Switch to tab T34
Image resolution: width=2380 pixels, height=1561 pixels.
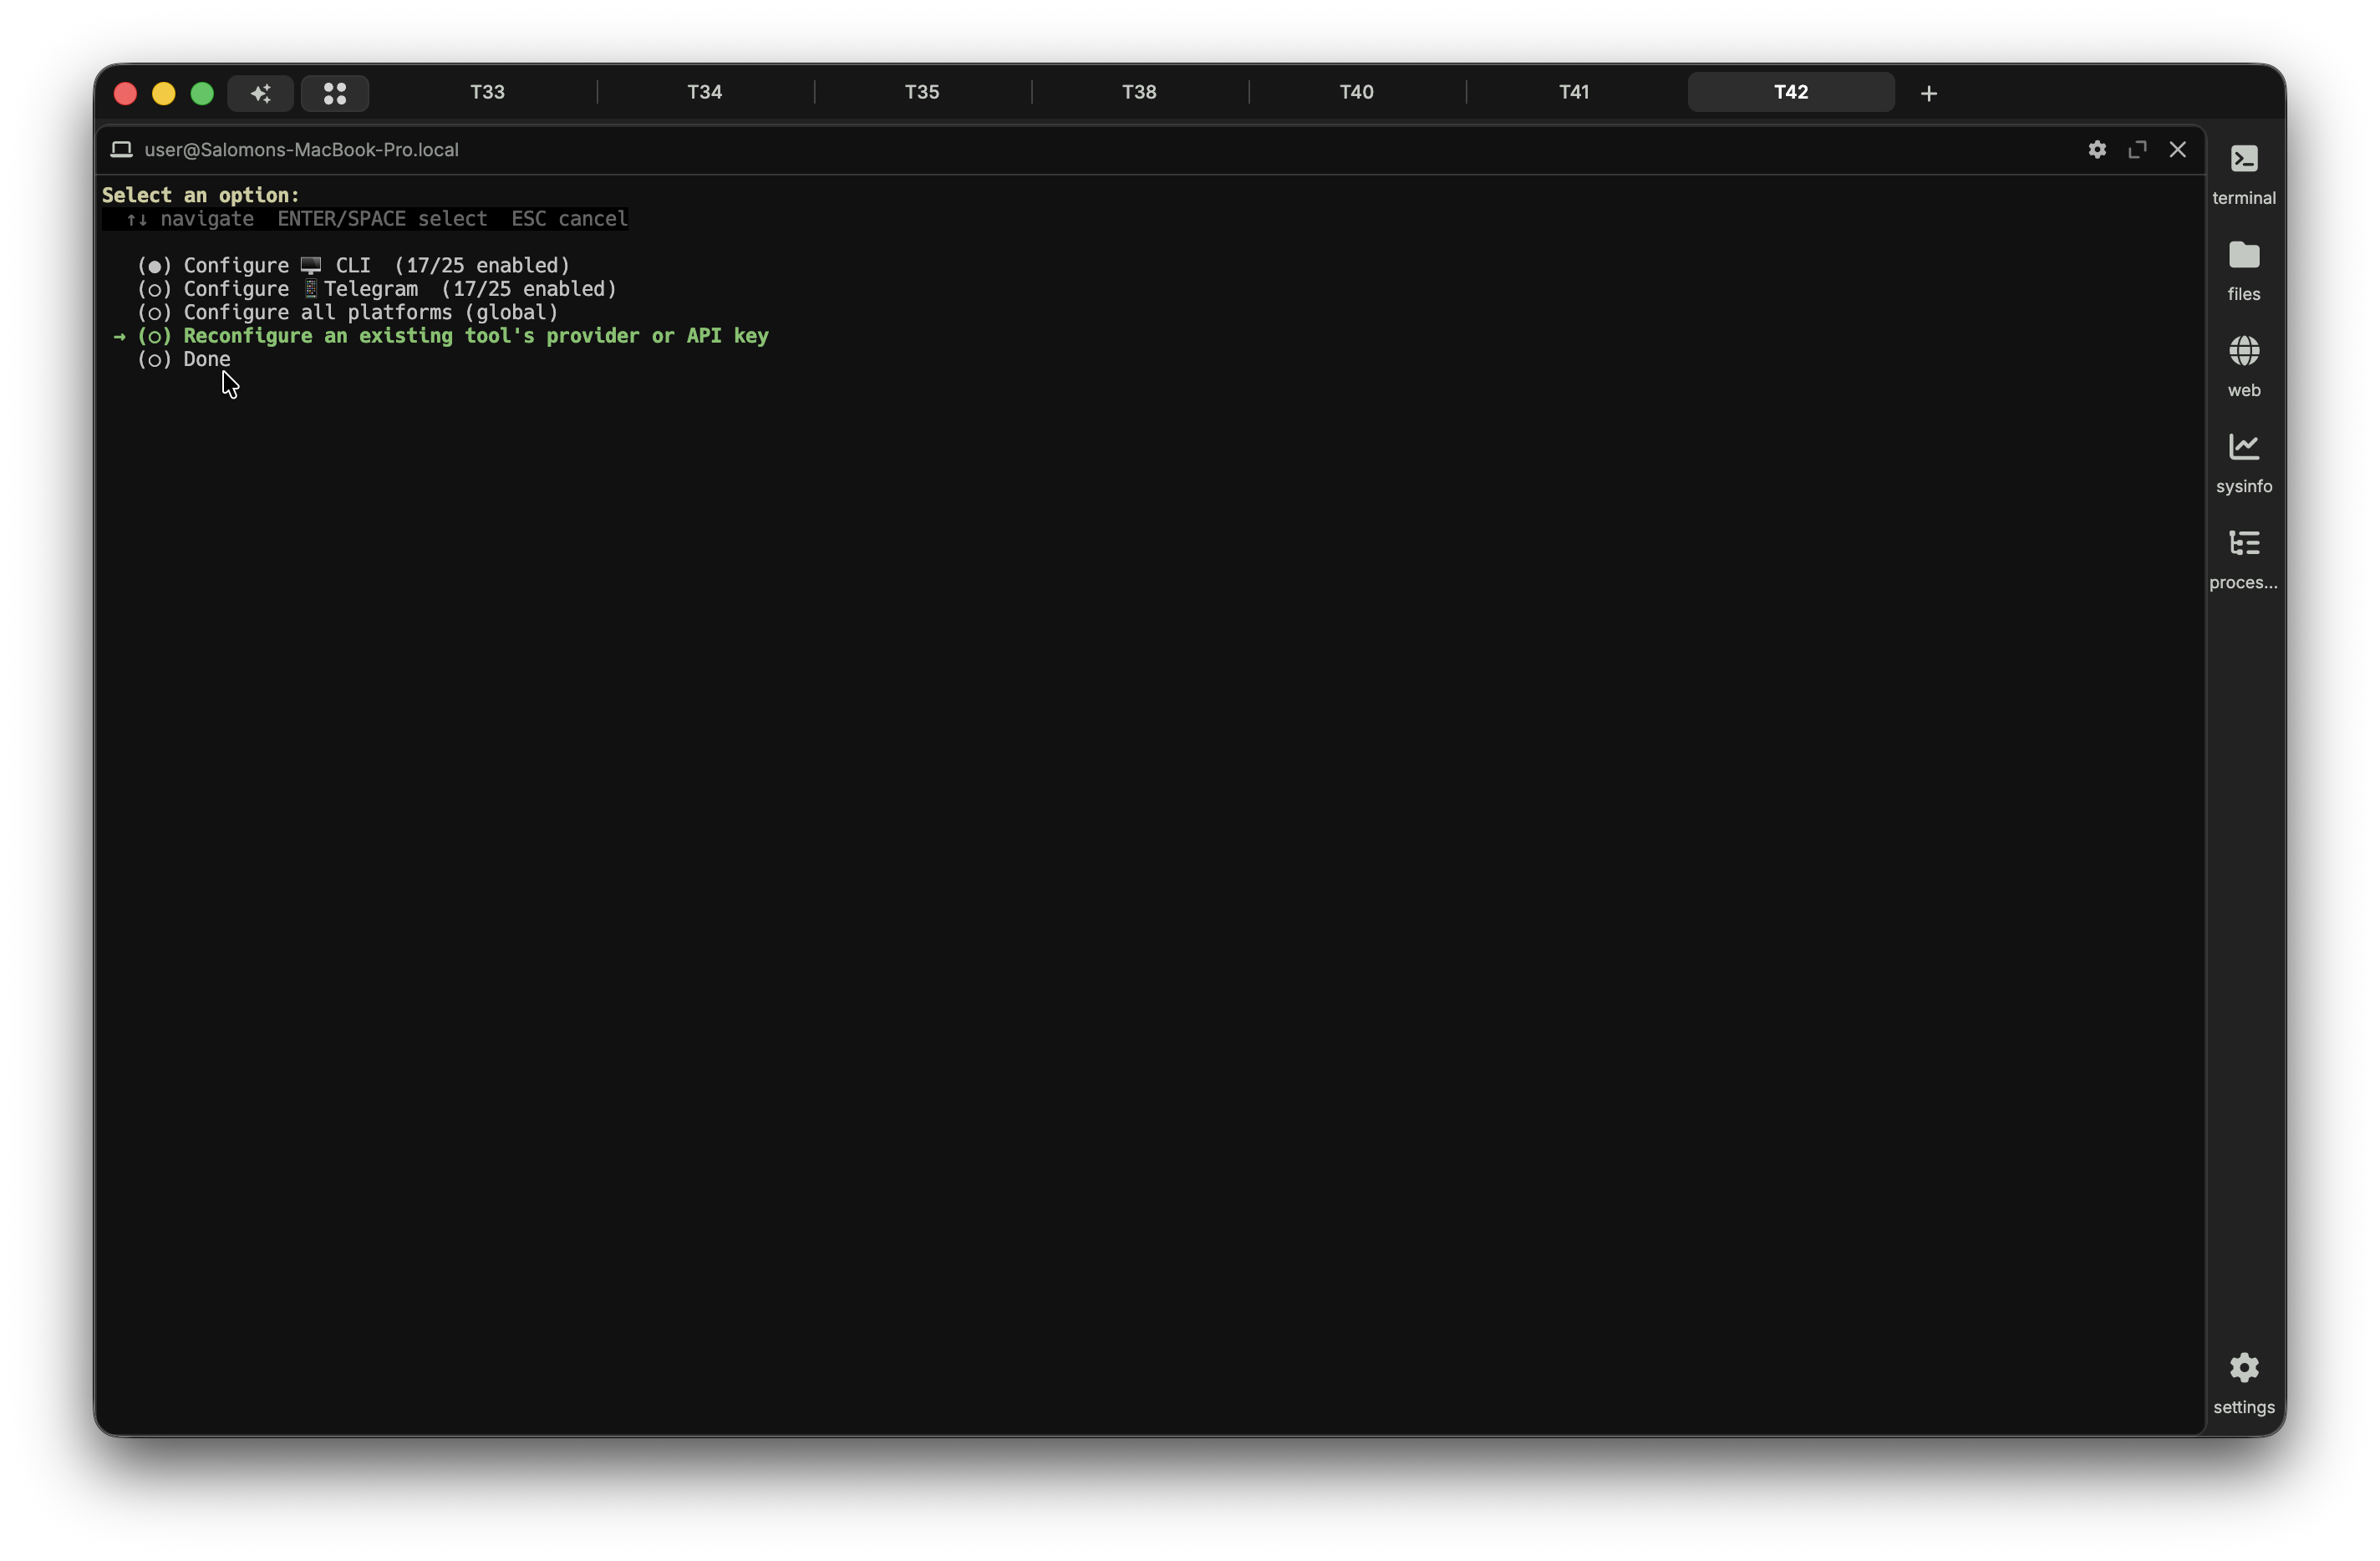coord(705,92)
